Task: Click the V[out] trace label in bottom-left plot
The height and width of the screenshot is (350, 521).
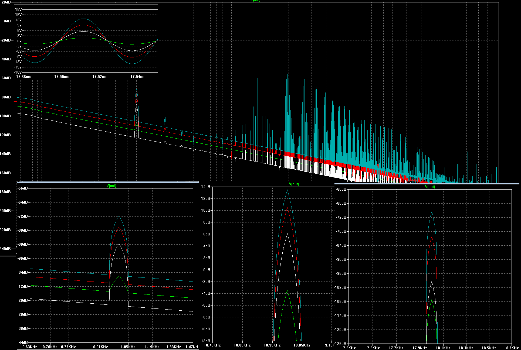Action: tap(111, 186)
